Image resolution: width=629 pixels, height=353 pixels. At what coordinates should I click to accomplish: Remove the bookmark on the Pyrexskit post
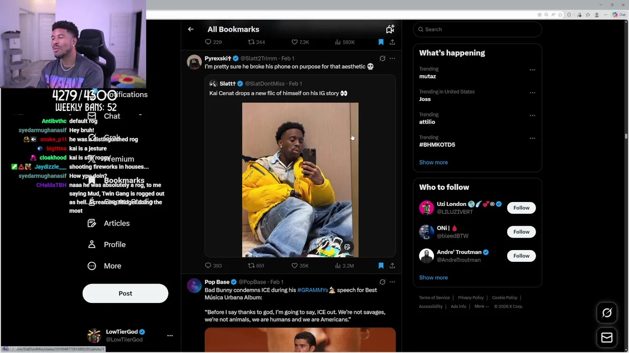[381, 266]
